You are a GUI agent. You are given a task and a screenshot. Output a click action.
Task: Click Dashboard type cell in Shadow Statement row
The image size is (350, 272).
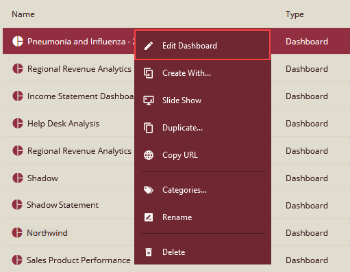click(x=307, y=206)
